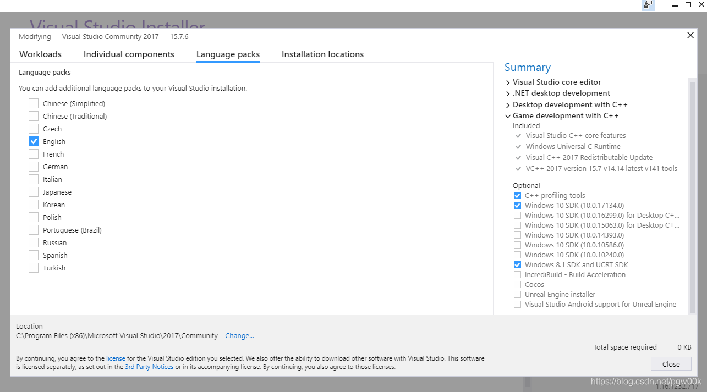
Task: Open the Individual components tab
Action: [x=129, y=54]
